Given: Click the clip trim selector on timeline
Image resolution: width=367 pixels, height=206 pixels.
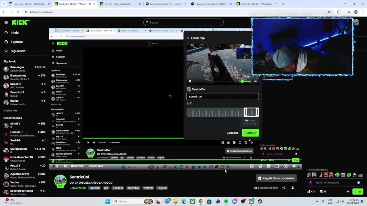Looking at the screenshot, I should click(251, 112).
